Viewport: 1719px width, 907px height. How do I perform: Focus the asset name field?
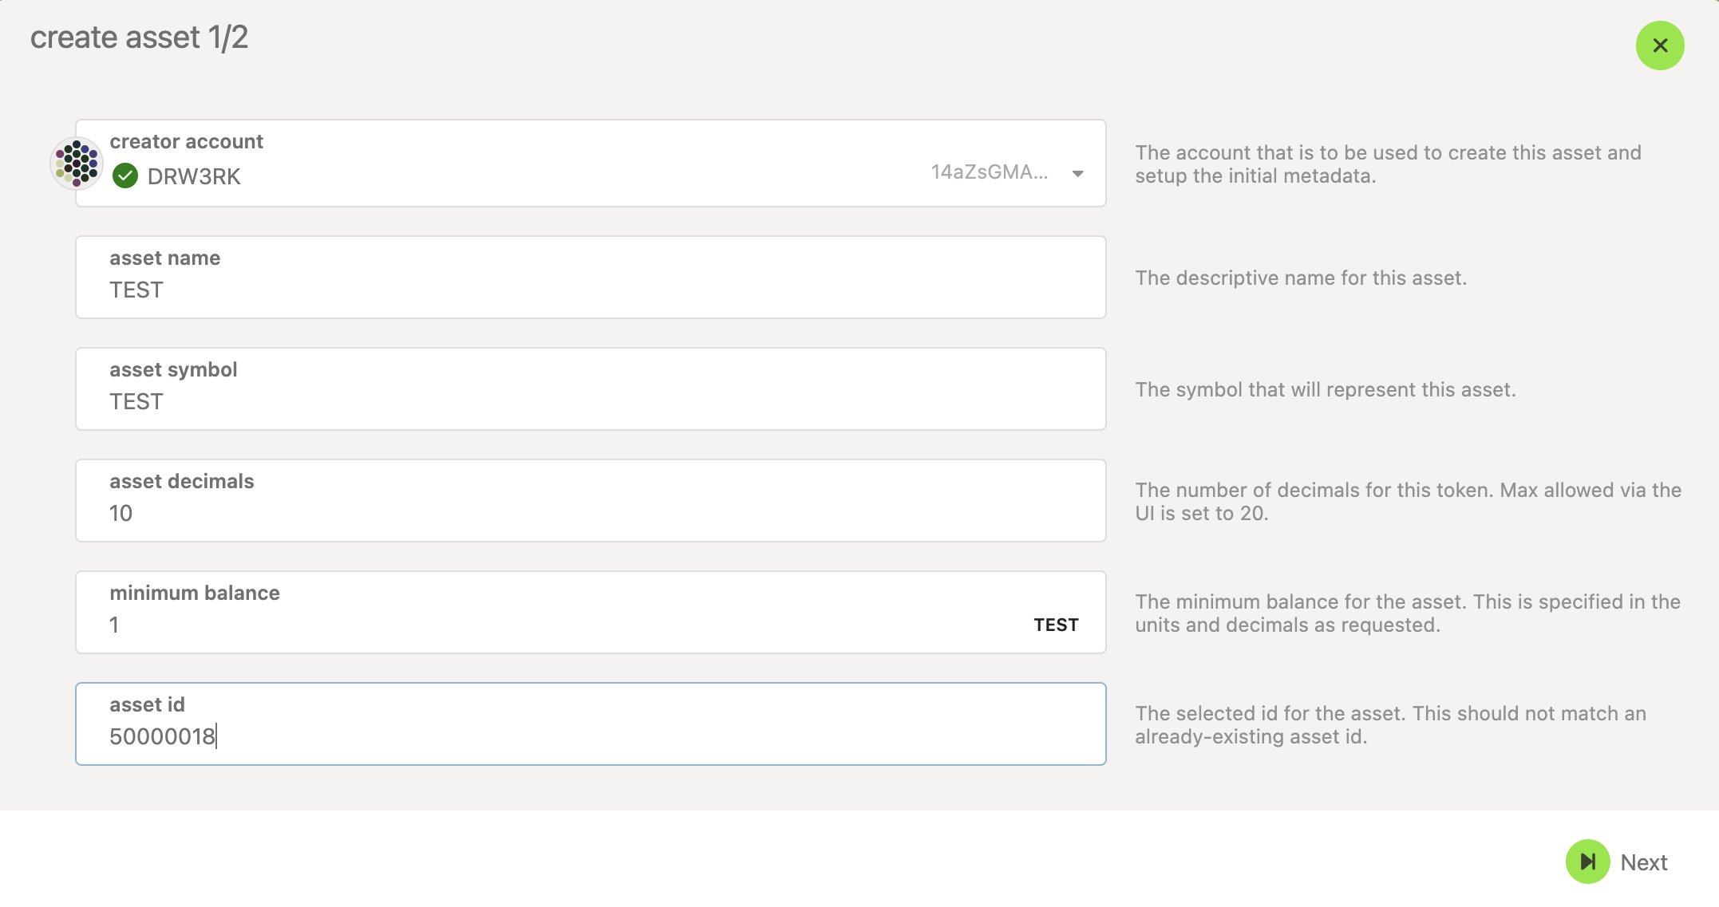[591, 290]
